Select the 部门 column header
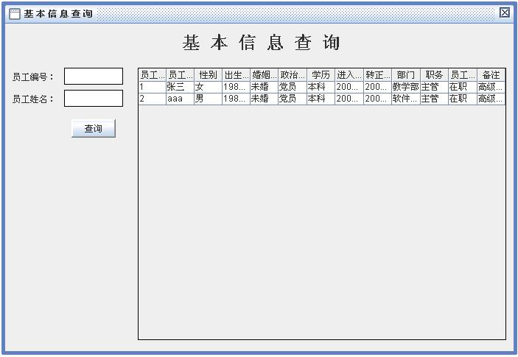The image size is (518, 357). click(406, 75)
